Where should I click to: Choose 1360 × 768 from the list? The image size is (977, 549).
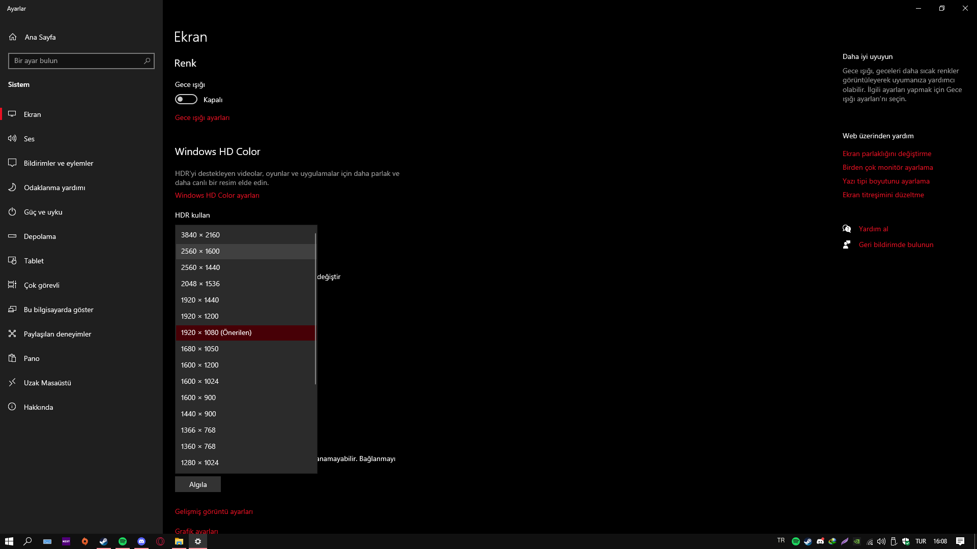click(245, 446)
